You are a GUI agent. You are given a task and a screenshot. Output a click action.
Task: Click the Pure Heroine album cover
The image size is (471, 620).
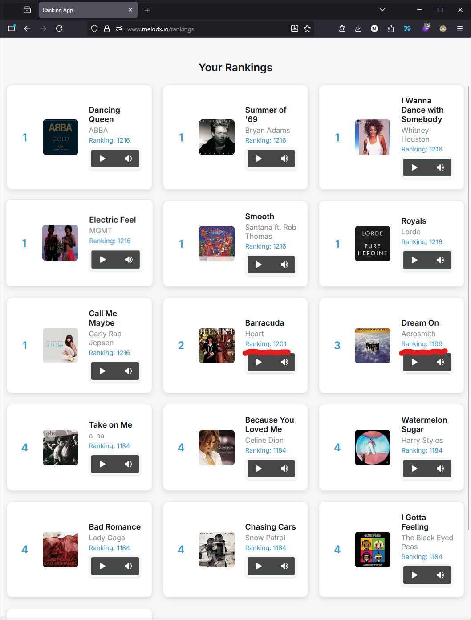click(373, 244)
